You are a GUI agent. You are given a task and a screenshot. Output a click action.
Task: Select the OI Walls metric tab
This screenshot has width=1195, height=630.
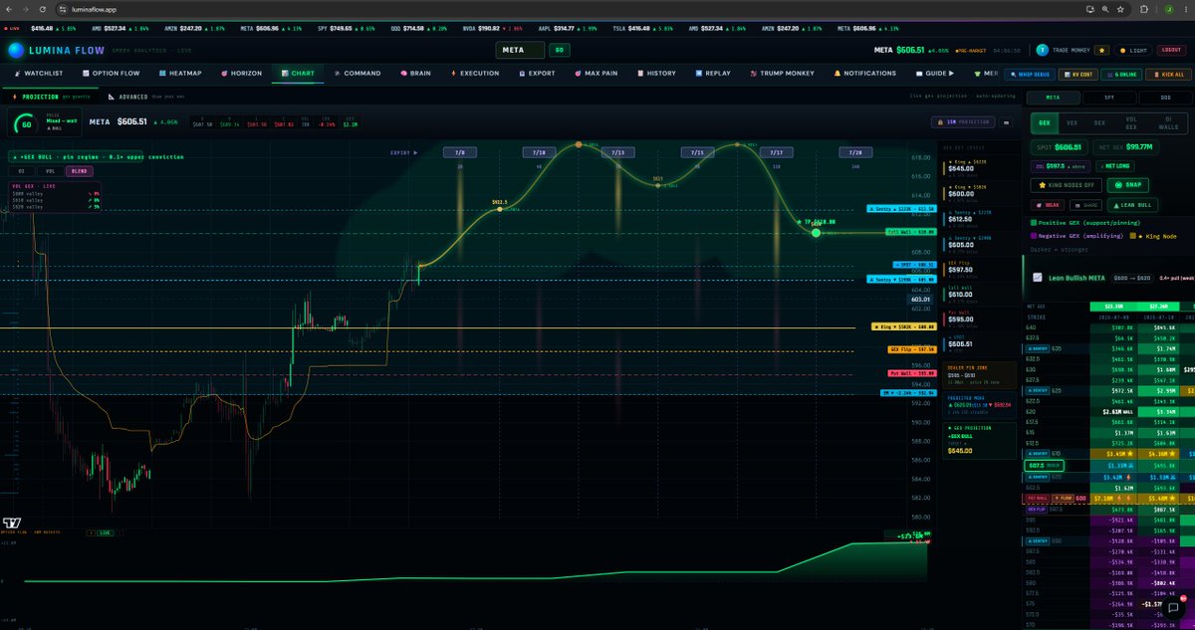(x=1168, y=122)
